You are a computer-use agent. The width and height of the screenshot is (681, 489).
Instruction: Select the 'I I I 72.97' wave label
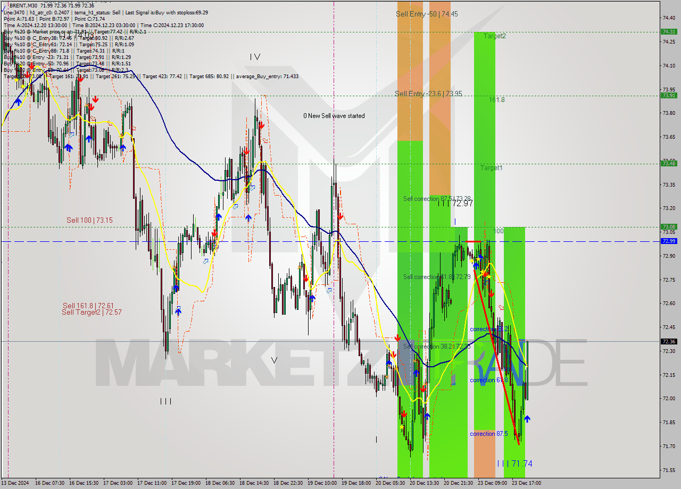455,203
